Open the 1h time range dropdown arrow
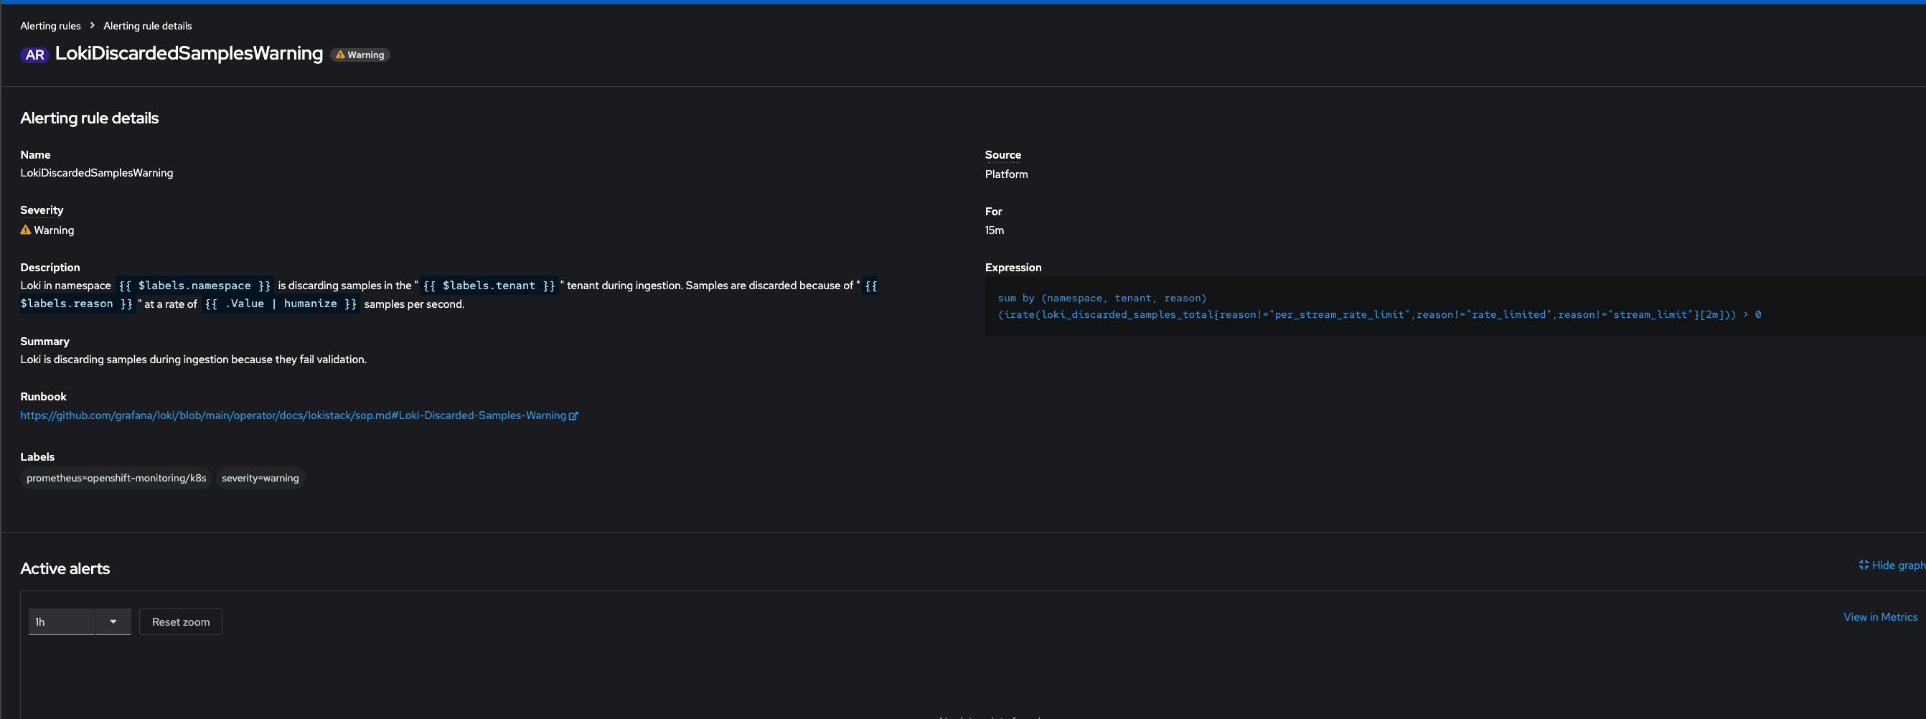This screenshot has height=719, width=1926. 113,622
